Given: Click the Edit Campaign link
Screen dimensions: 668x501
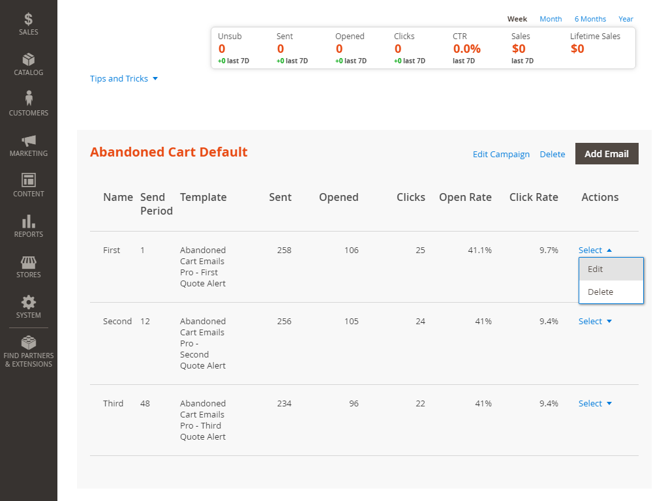Looking at the screenshot, I should coord(501,154).
